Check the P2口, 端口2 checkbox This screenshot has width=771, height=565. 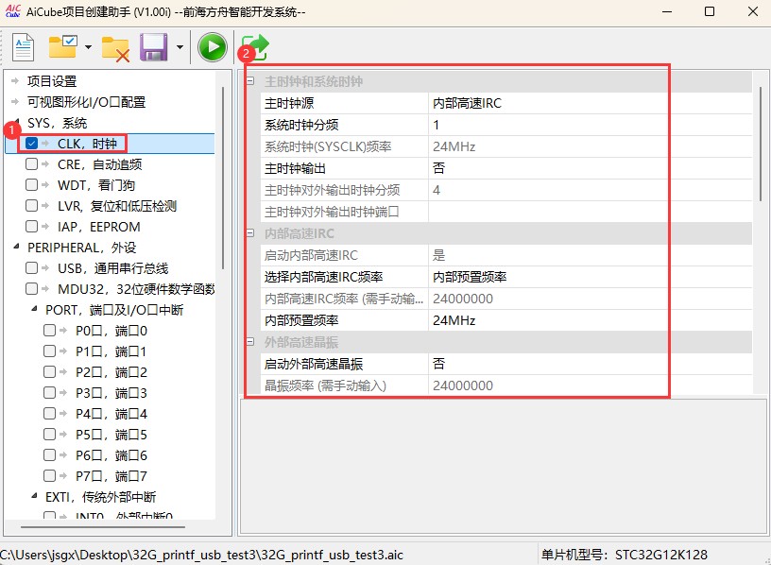49,371
